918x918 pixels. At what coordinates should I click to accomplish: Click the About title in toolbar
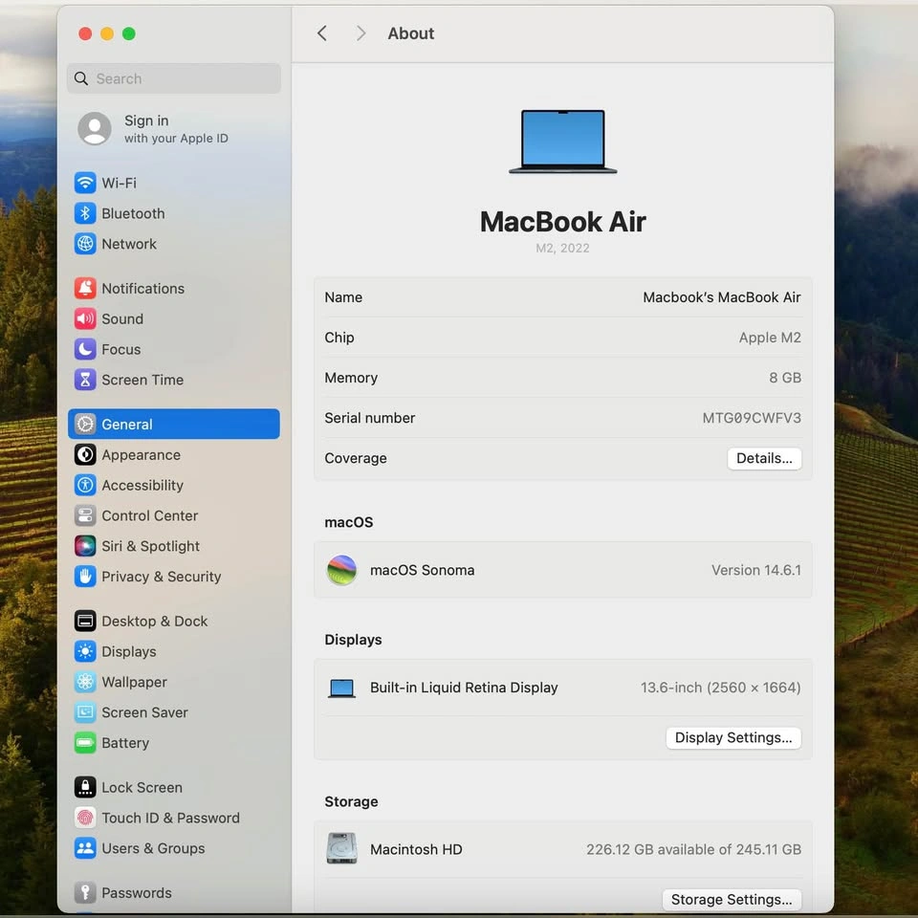[x=411, y=33]
